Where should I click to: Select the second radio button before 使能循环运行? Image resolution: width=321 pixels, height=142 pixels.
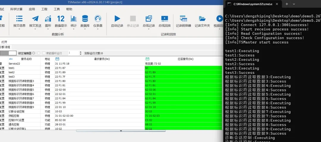point(39,53)
